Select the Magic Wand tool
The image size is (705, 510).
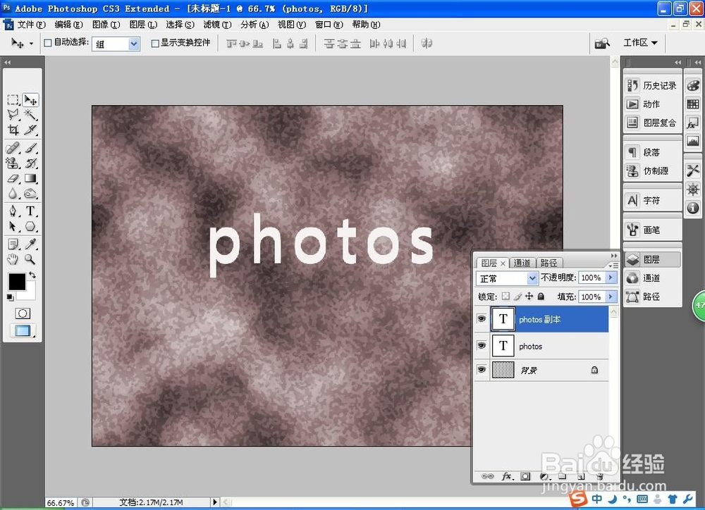pos(30,115)
